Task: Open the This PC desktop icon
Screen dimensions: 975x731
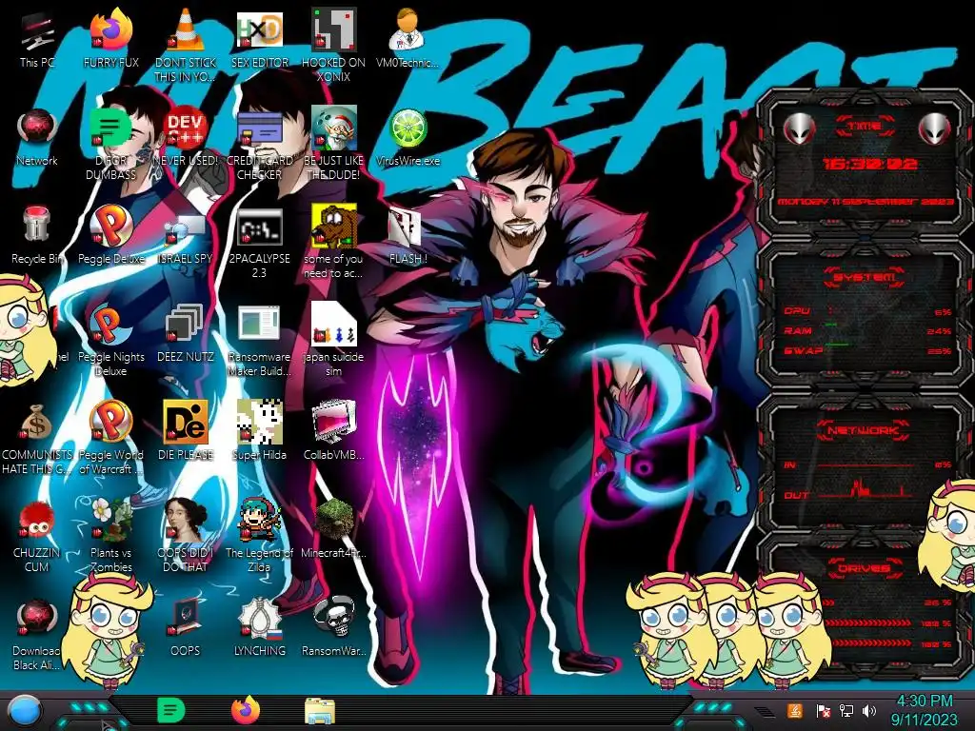Action: (x=37, y=38)
